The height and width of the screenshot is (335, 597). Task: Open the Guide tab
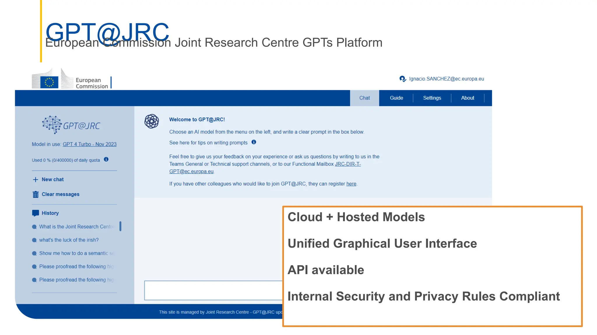pyautogui.click(x=396, y=98)
